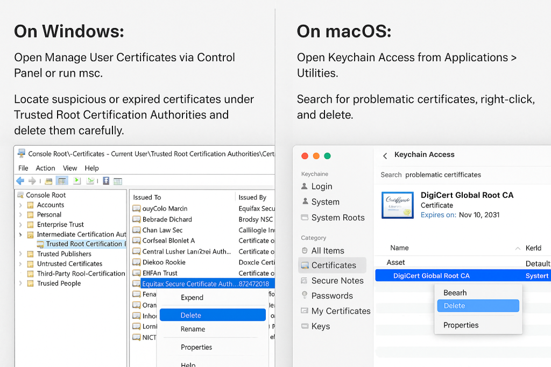This screenshot has height=367, width=551.
Task: Click certificate icon beside Chan Law Sec
Action: [136, 230]
